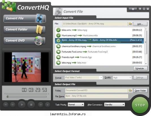151x116 pixels.
Task: Click the playback seek slider handle
Action: 7,97
